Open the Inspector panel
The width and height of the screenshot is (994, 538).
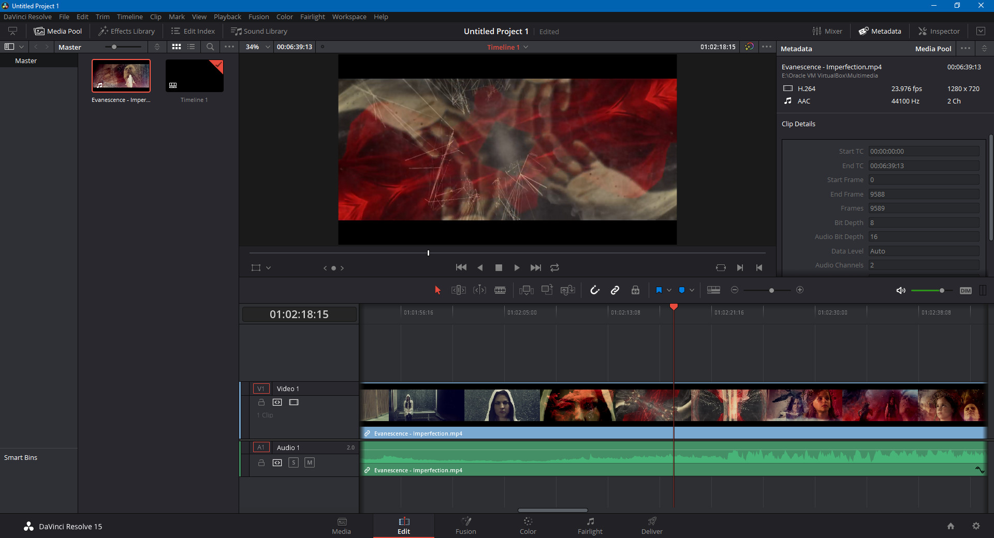coord(939,31)
